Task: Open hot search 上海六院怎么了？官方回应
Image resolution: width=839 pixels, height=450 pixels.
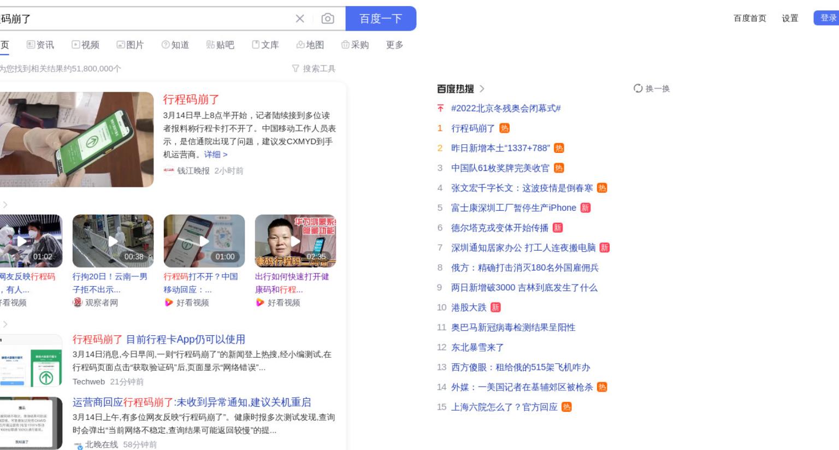Action: 504,407
